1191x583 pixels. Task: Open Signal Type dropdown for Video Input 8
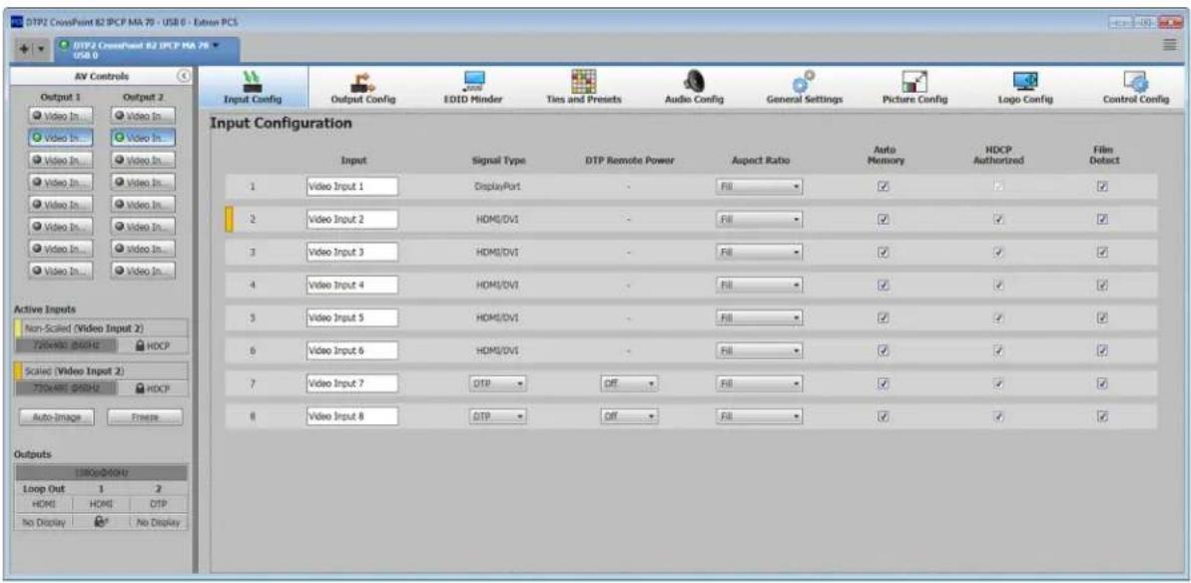pyautogui.click(x=498, y=416)
